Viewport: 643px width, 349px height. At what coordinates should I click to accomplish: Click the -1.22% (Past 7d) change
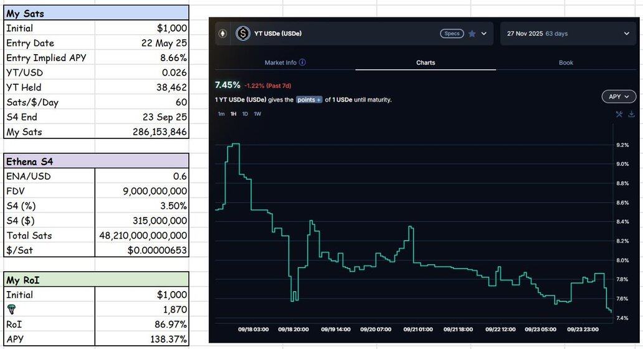pyautogui.click(x=267, y=86)
